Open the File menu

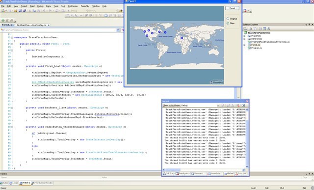3,6
